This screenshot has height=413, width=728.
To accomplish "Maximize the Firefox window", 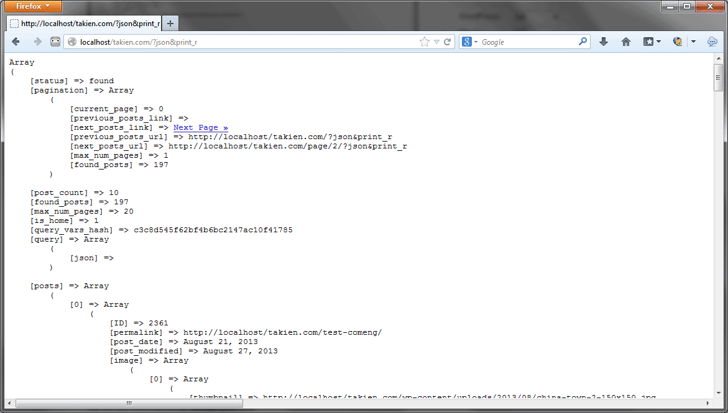I will pyautogui.click(x=687, y=6).
